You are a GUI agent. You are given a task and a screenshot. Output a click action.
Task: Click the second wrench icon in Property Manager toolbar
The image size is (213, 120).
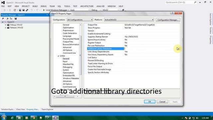(7, 19)
